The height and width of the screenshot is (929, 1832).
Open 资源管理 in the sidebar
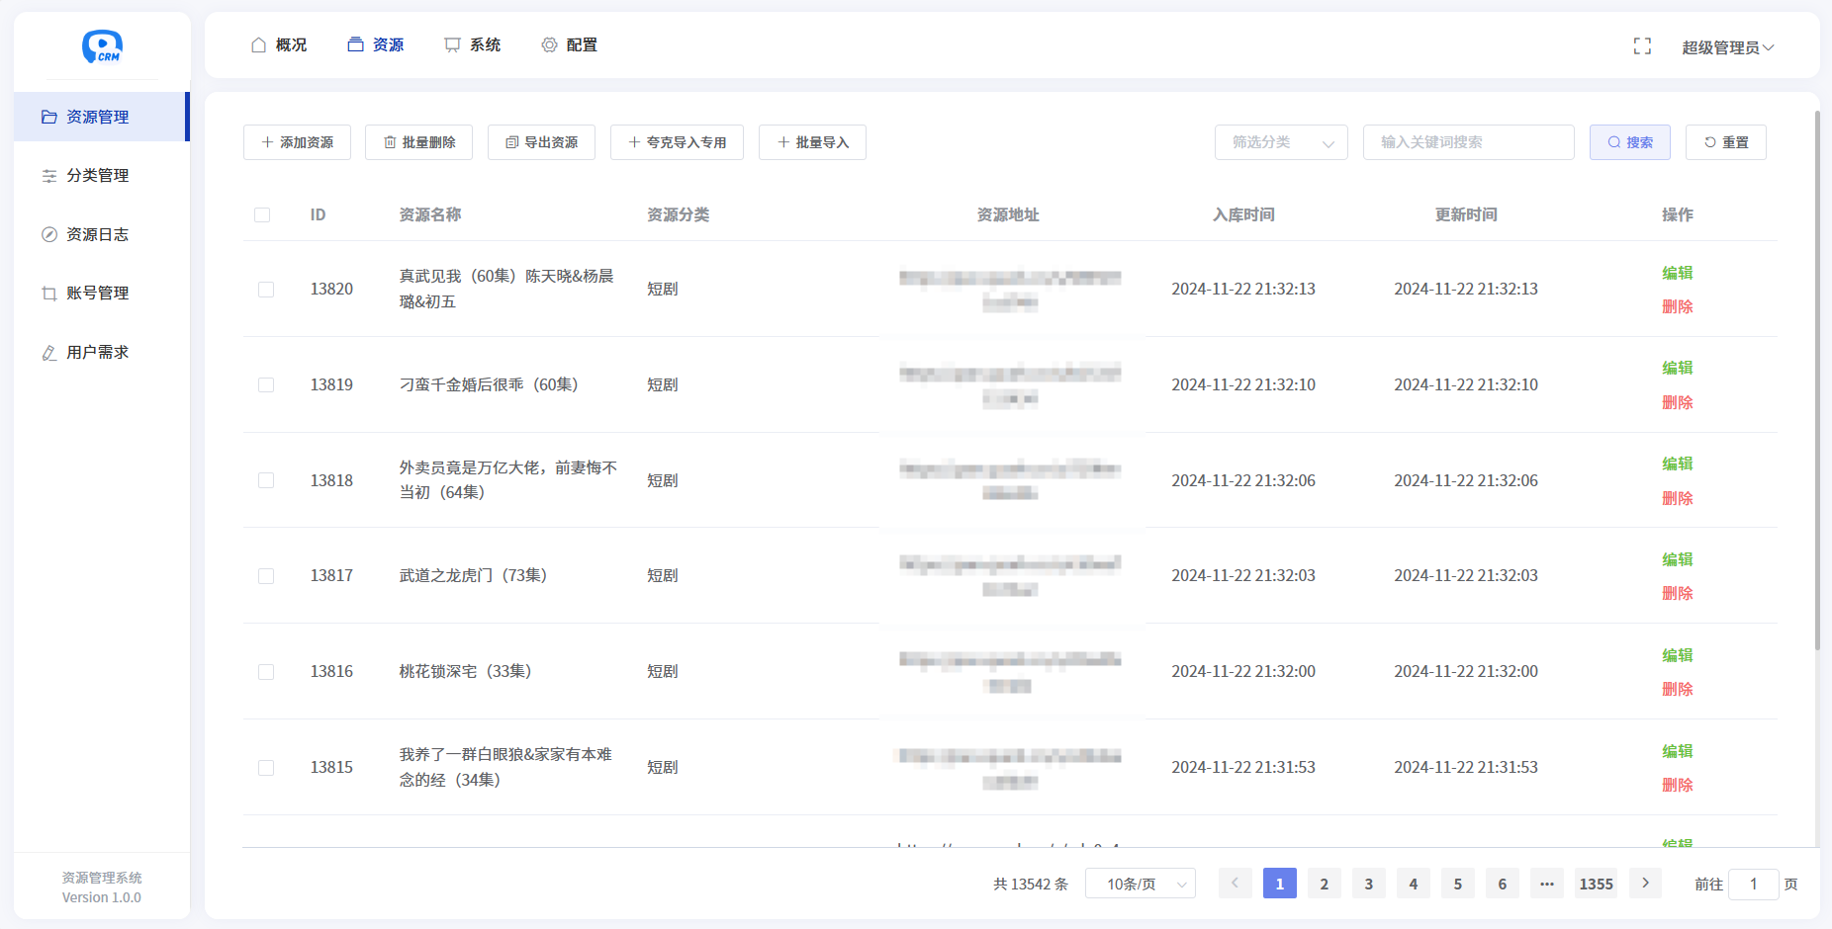click(x=100, y=117)
